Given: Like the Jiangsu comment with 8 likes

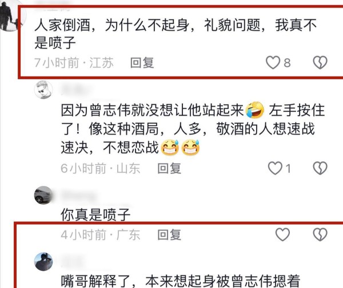Looking at the screenshot, I should pos(273,63).
